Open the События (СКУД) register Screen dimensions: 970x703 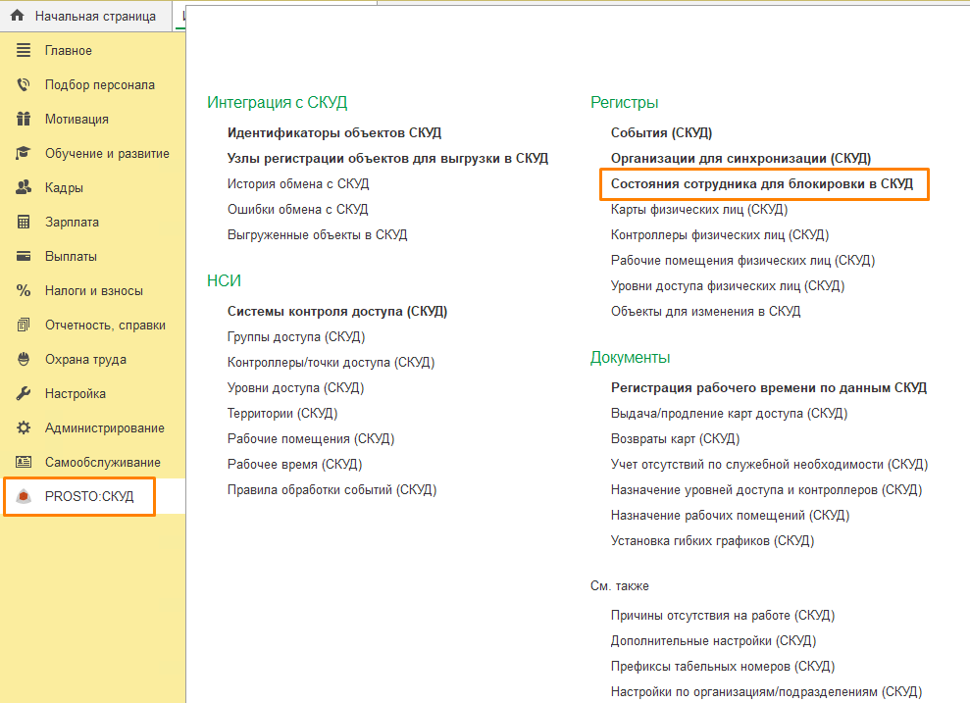click(x=661, y=132)
